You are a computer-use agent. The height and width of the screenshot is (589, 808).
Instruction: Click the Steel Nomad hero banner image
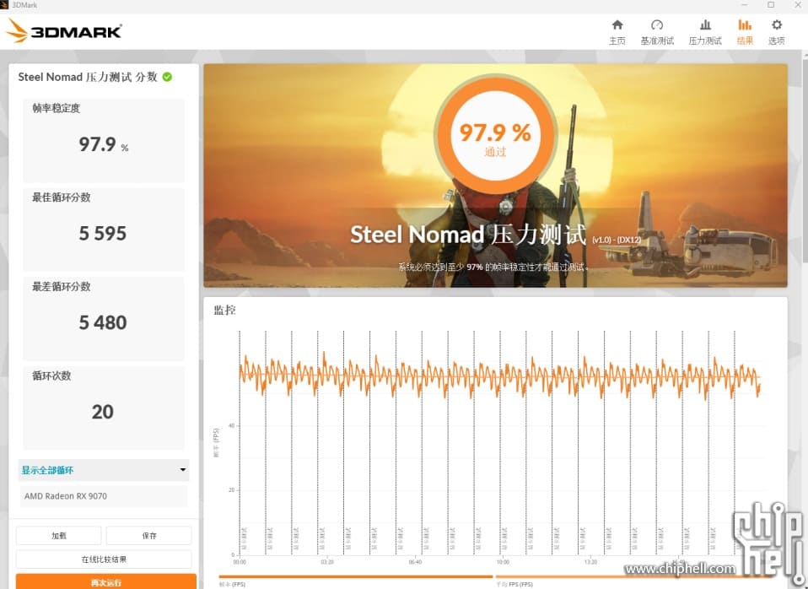pyautogui.click(x=495, y=176)
